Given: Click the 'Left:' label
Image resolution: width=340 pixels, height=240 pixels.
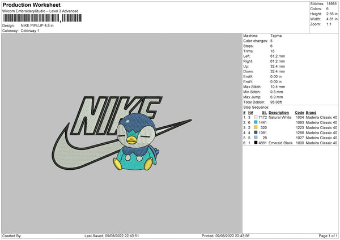Looking at the screenshot, I should click(x=246, y=56).
